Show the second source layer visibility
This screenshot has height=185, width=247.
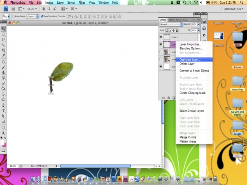pos(161,59)
